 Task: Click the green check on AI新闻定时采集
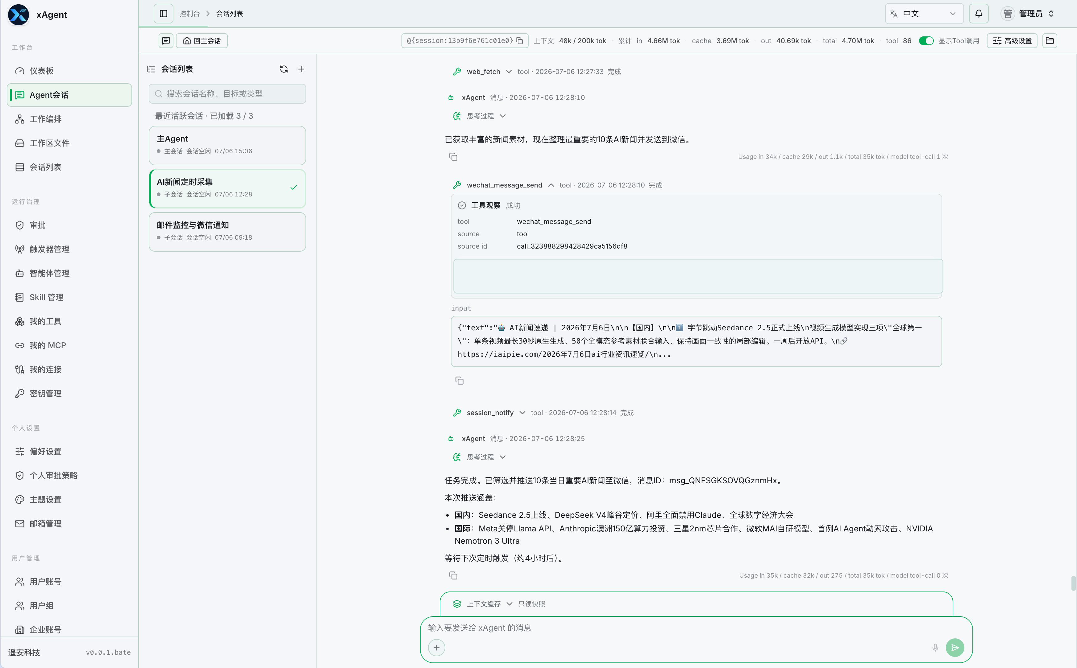tap(293, 188)
